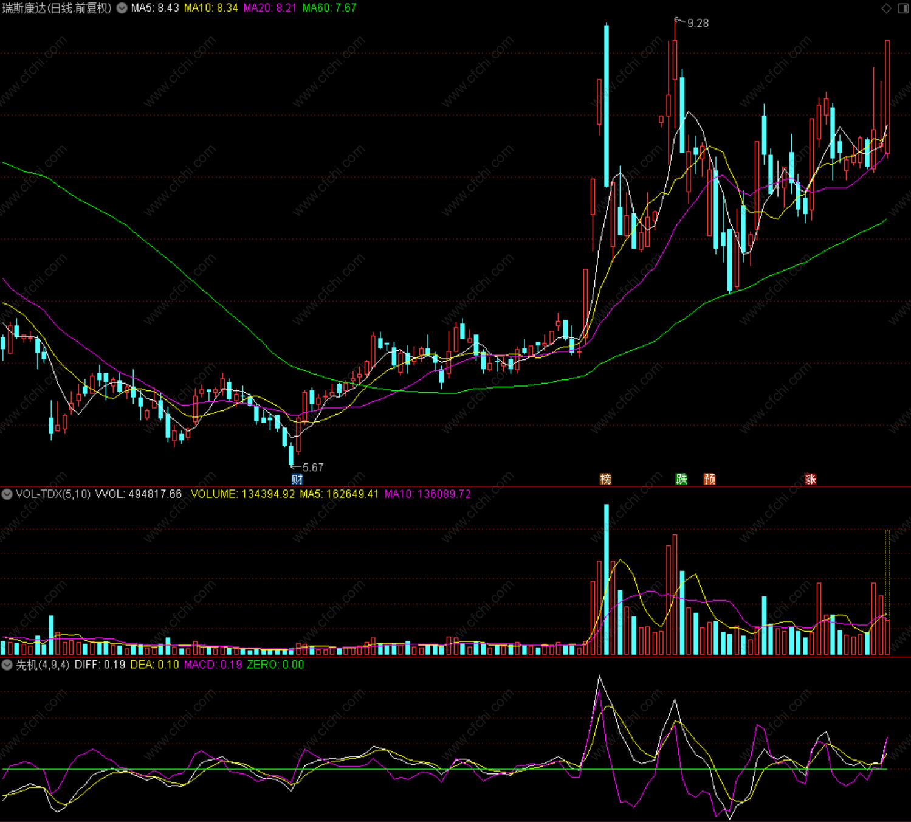Toggle the side panel icon at top right
This screenshot has height=822, width=911.
coord(903,8)
